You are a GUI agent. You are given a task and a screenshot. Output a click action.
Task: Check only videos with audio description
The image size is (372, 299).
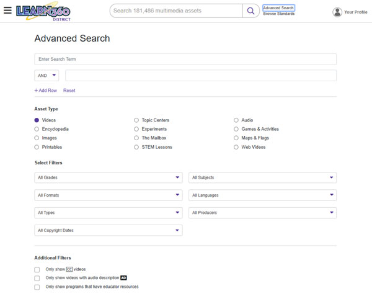37,279
